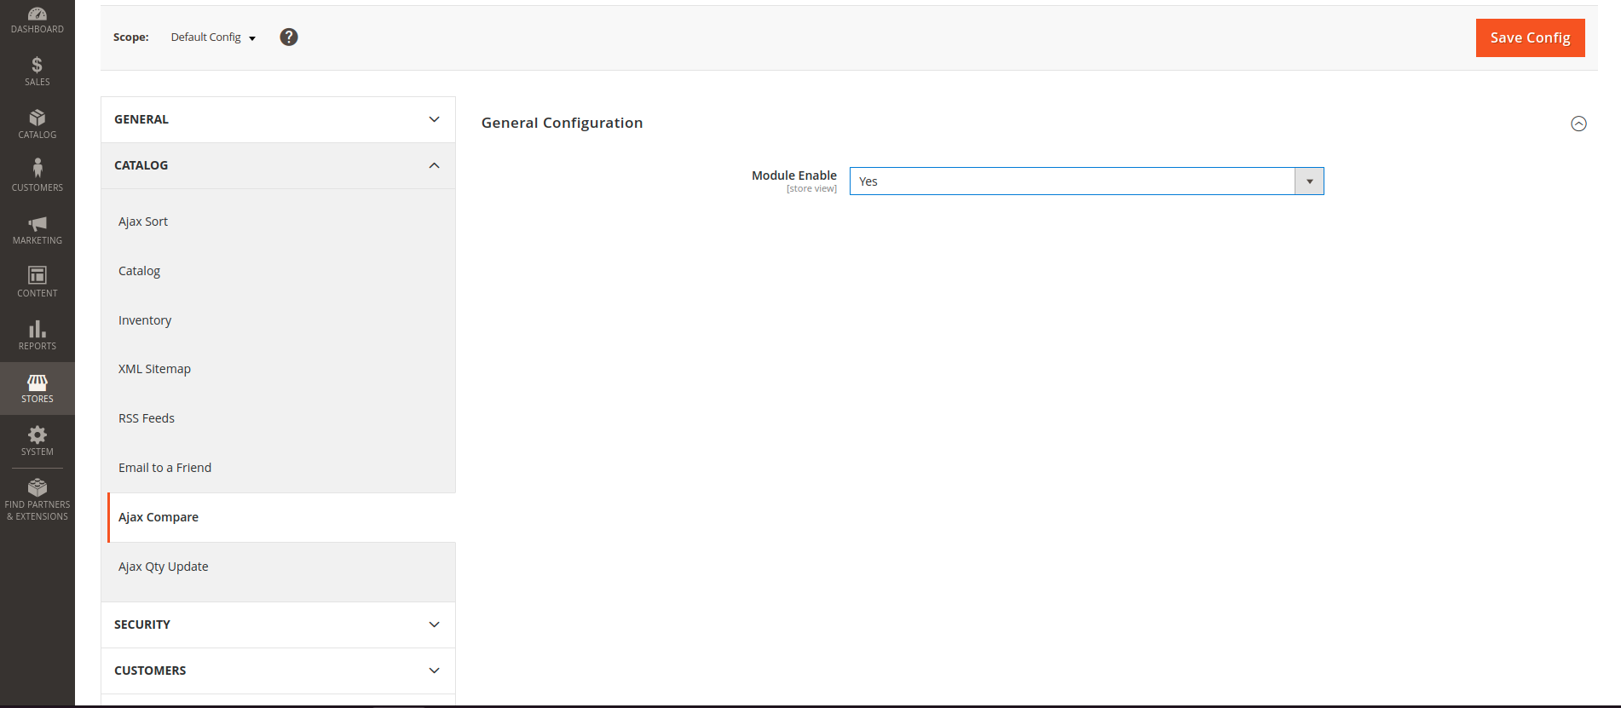Open the Module Enable Yes dropdown
This screenshot has width=1621, height=708.
click(x=1087, y=181)
